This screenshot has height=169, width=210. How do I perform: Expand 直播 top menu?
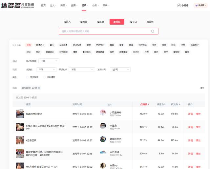74,5
